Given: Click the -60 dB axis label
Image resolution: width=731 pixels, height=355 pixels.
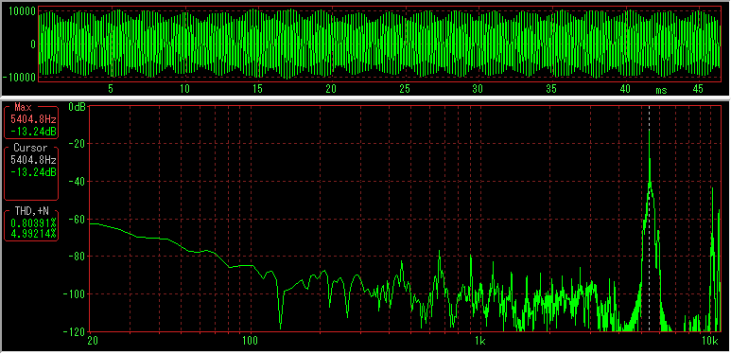Looking at the screenshot, I should click(78, 219).
